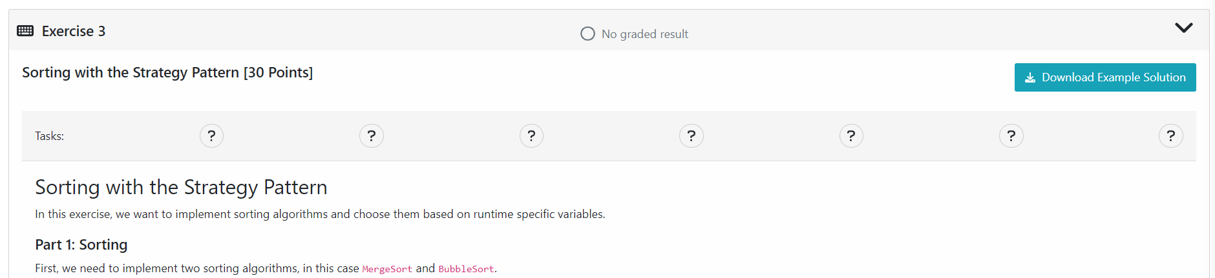Click the circle icon before No graded result
The image size is (1215, 278).
coord(587,34)
